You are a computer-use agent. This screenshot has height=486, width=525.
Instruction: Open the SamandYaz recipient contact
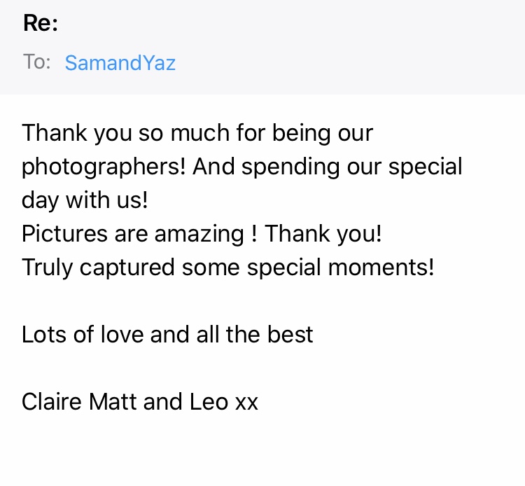tap(120, 62)
